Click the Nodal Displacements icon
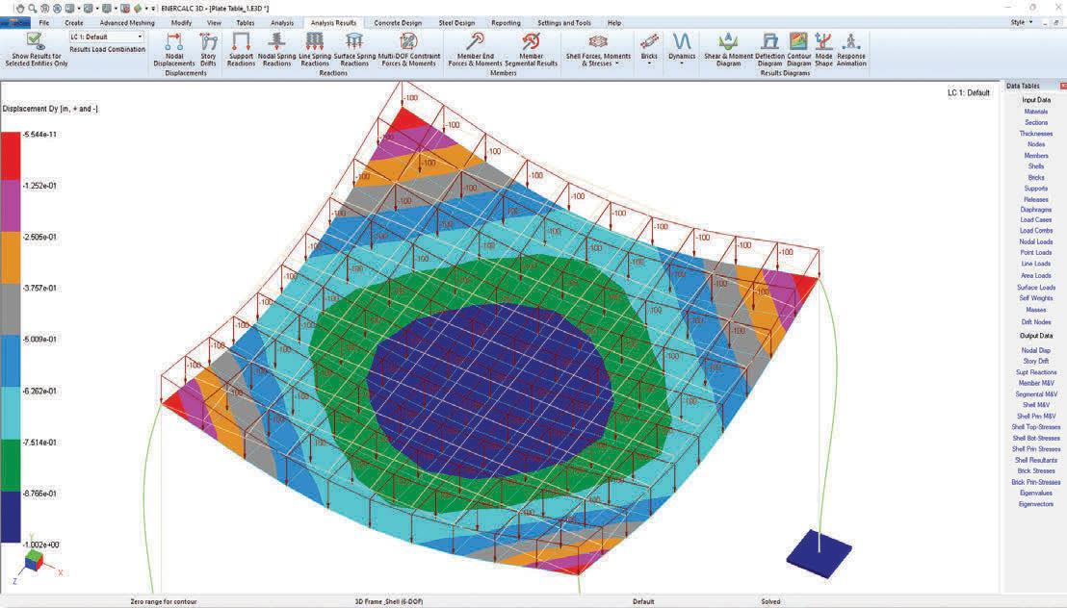 173,50
